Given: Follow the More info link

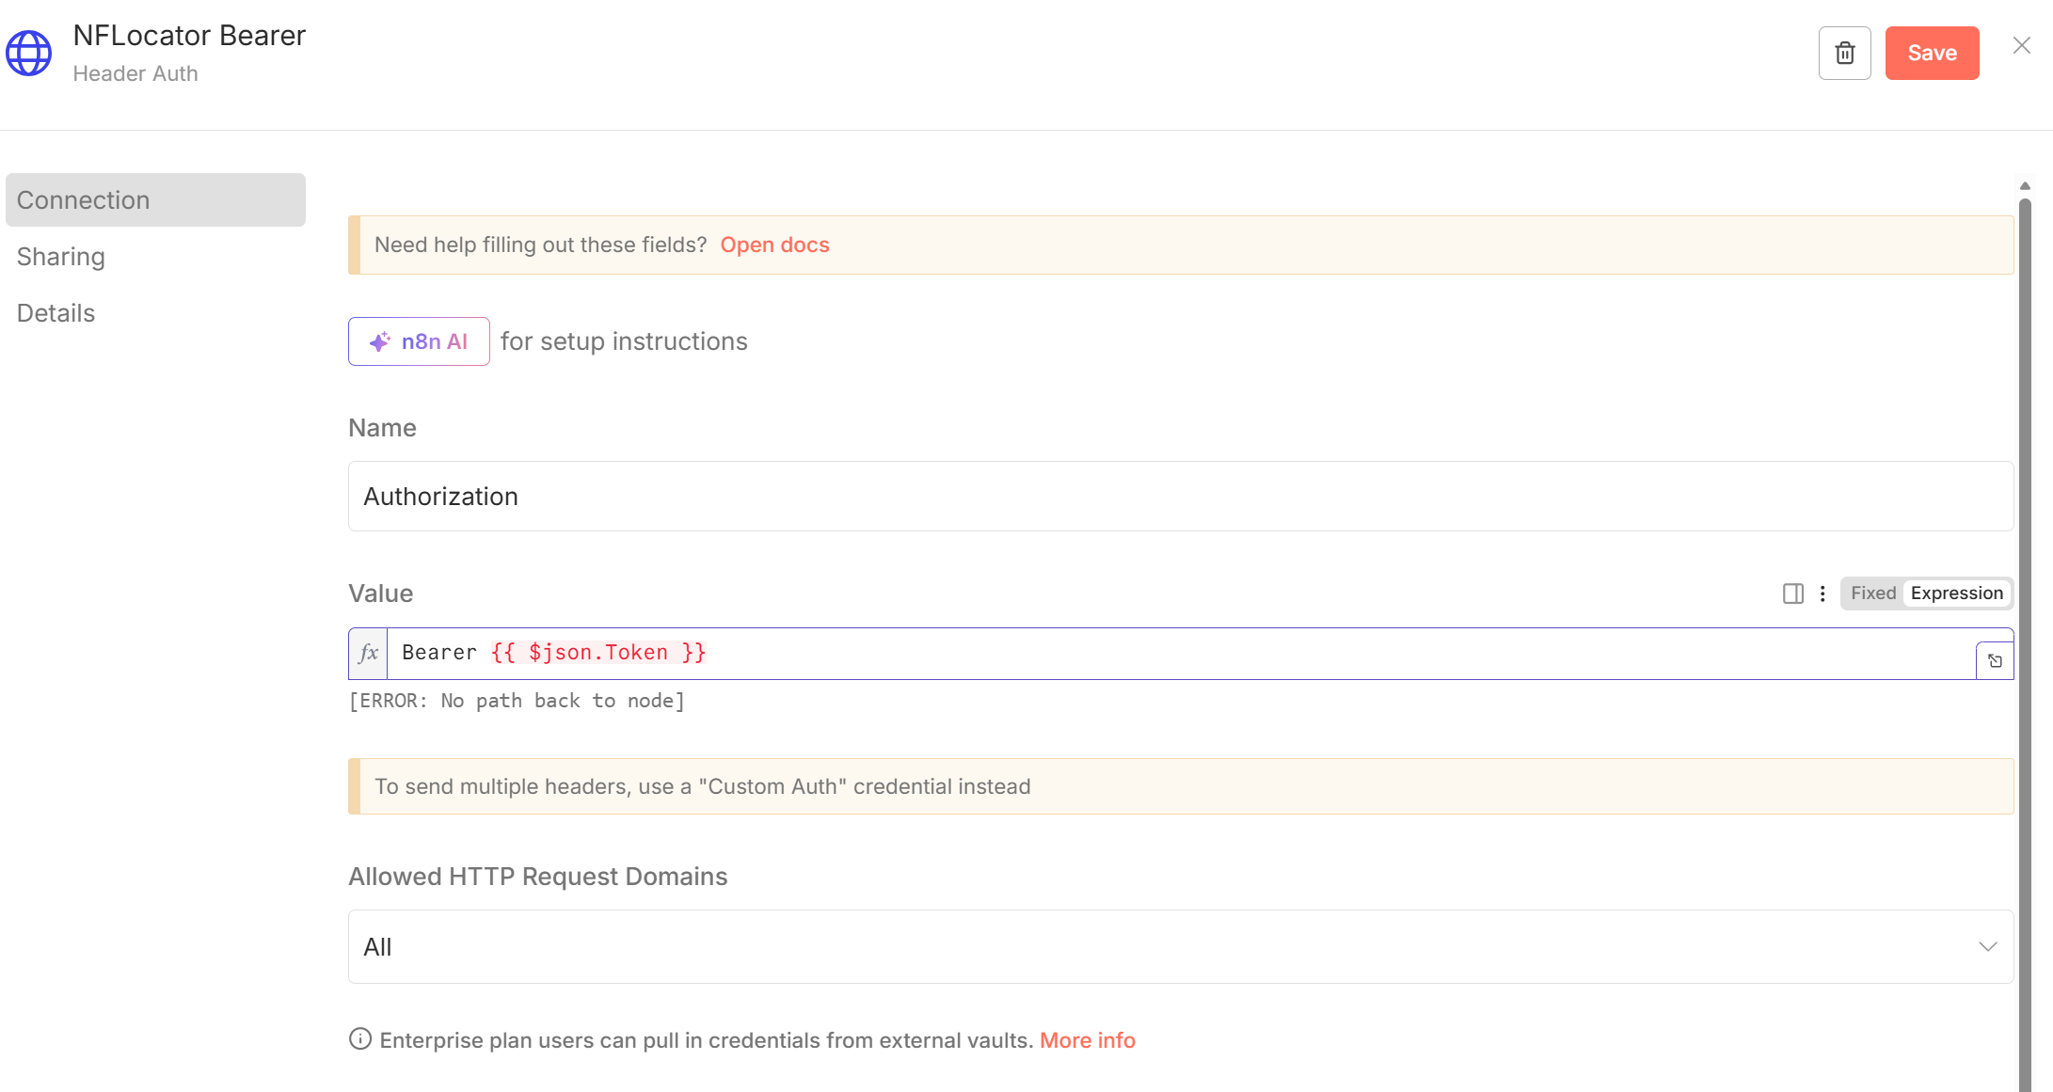Looking at the screenshot, I should [1087, 1040].
